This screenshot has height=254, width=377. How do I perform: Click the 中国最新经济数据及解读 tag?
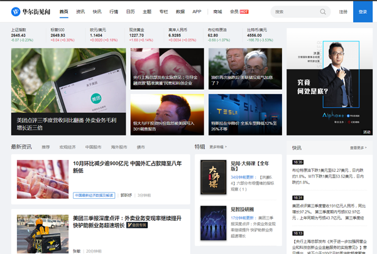(x=94, y=196)
